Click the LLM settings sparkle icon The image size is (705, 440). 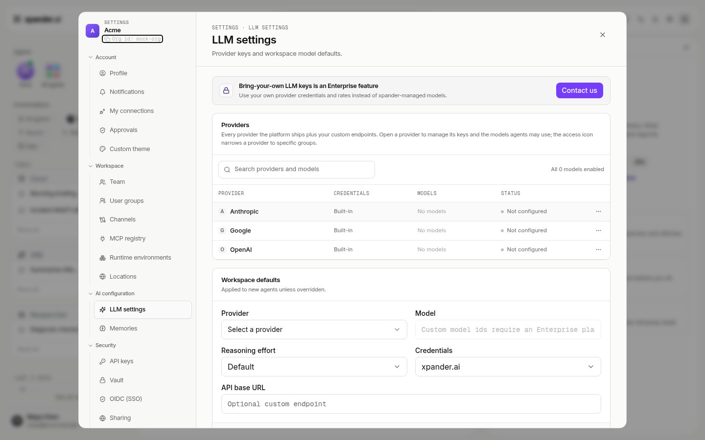pyautogui.click(x=102, y=309)
